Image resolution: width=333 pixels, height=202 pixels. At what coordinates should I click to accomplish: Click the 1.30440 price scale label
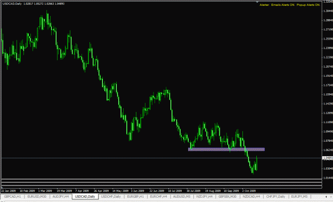[328, 11]
